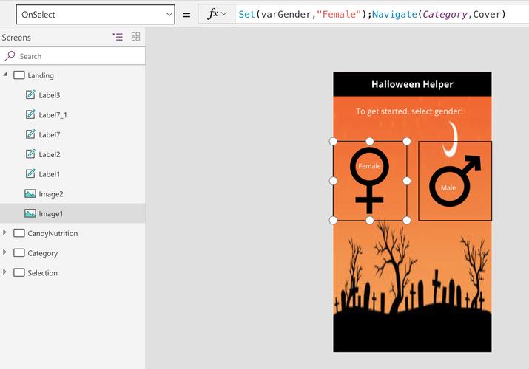
Task: Click the search magnifier icon
Action: coord(10,56)
